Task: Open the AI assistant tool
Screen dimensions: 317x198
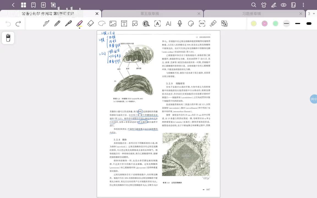Action: point(168,24)
